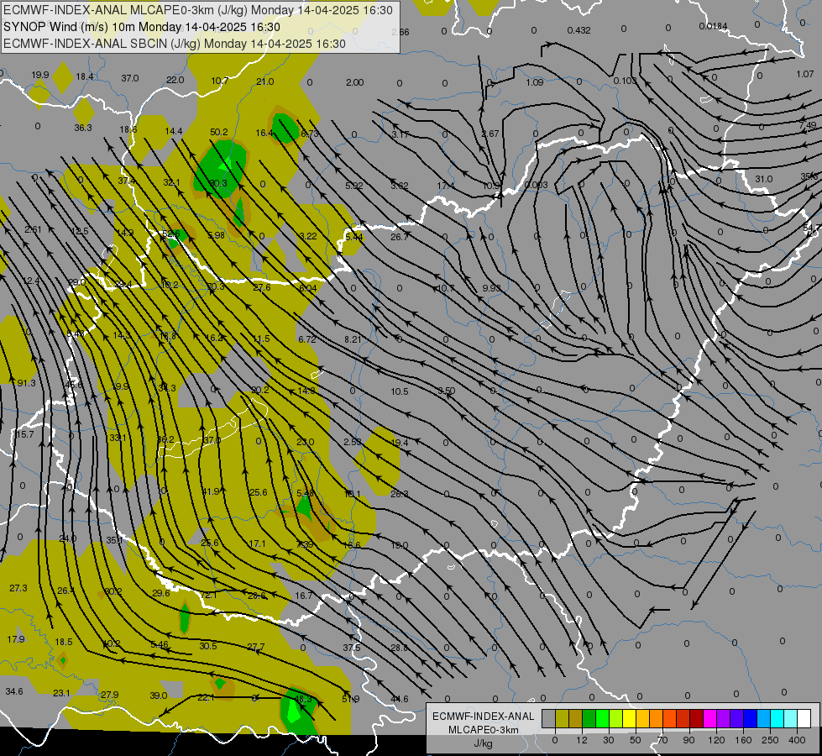822x756 pixels.
Task: Click the map value 34.6
Action: pos(14,691)
